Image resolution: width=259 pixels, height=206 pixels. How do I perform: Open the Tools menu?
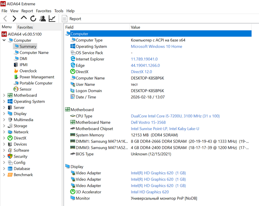[59, 11]
